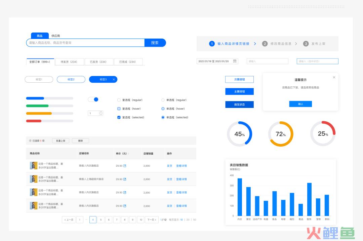Click step 2 circle 修改商品信息
Image resolution: width=363 pixels, height=241 pixels.
(x=265, y=44)
